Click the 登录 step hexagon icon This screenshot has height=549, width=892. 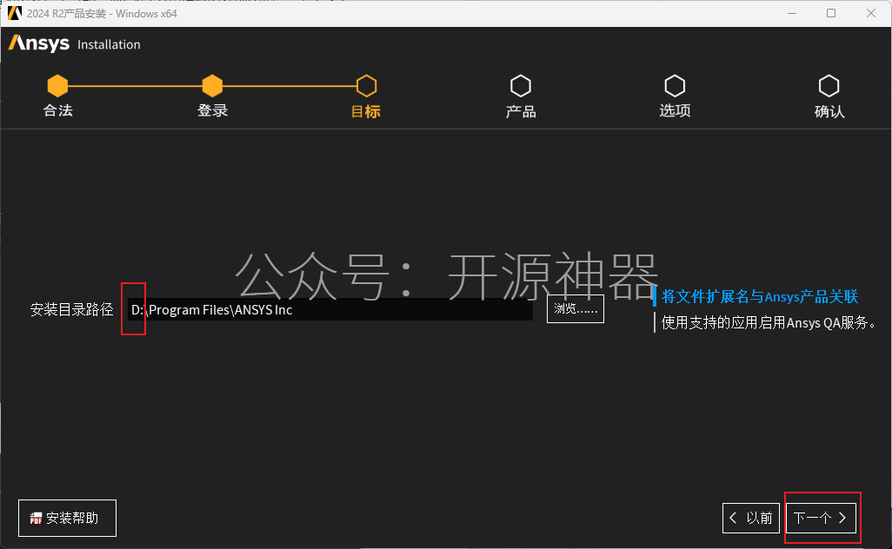pyautogui.click(x=212, y=86)
